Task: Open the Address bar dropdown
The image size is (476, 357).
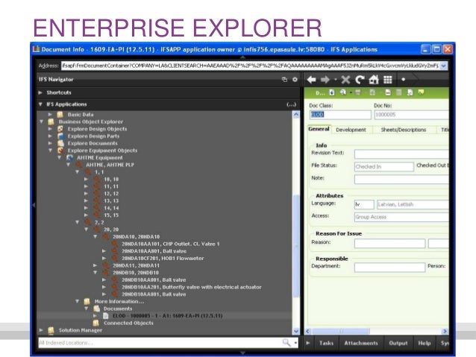Action: (443, 66)
